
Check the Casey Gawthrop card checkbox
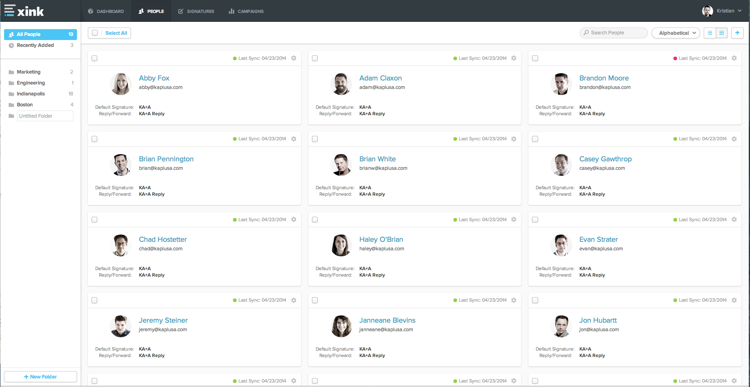(x=535, y=139)
